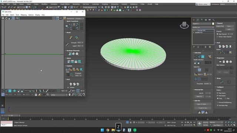Toggle the Map Seams checkbox
Screen dimensions: 237x133
(217, 93)
